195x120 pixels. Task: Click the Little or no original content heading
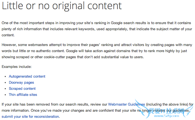pos(62,6)
